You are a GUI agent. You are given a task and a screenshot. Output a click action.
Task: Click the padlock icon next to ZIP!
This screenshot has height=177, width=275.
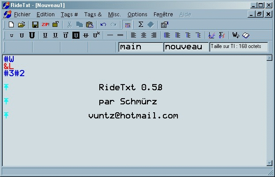point(56,24)
